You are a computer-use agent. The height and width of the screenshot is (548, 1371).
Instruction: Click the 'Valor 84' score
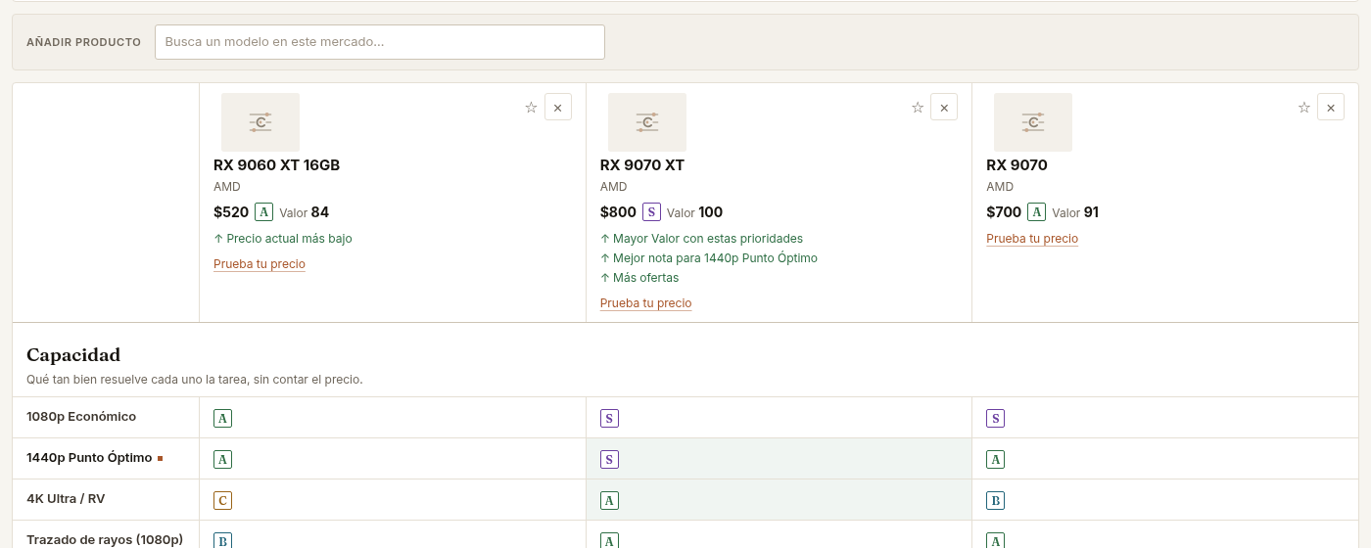pyautogui.click(x=305, y=212)
